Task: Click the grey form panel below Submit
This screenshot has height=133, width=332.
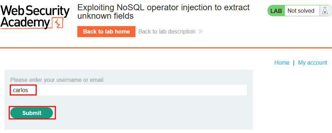Action: pos(129,125)
